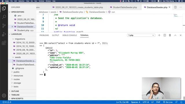Change encoding via UTF-8 status item

(x=146, y=102)
